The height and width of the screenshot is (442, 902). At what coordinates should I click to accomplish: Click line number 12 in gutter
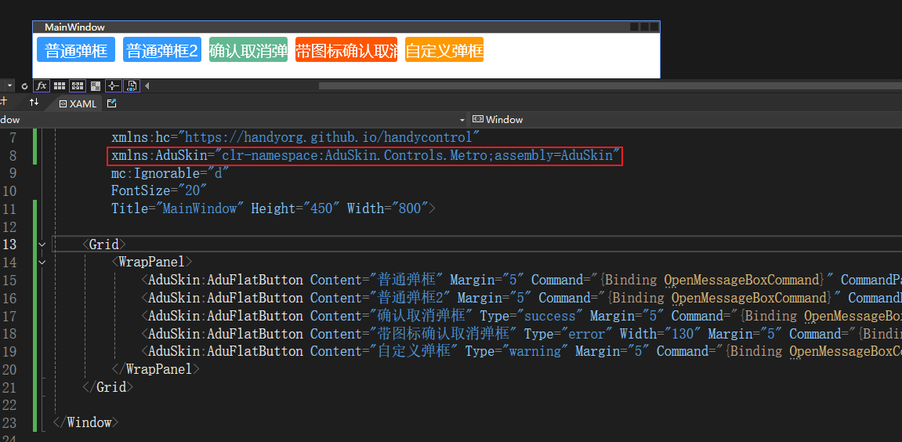click(x=9, y=226)
